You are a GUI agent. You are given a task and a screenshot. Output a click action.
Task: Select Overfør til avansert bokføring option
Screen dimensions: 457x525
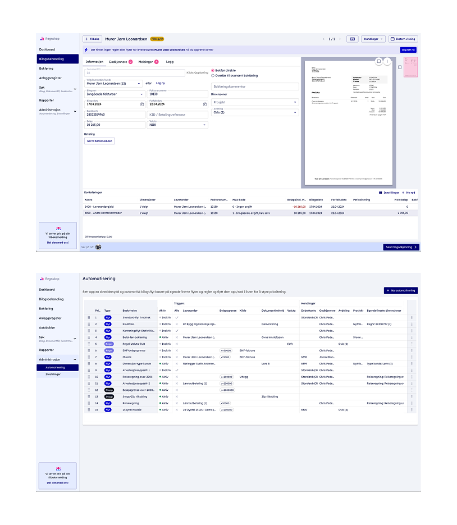[x=212, y=75]
